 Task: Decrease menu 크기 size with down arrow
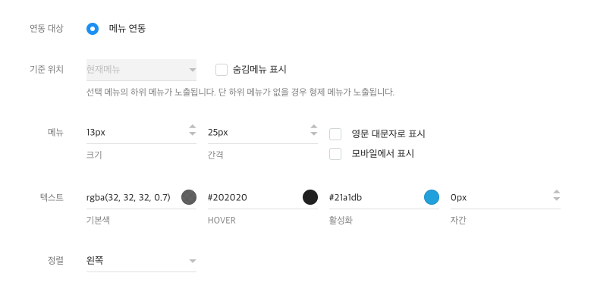193,133
